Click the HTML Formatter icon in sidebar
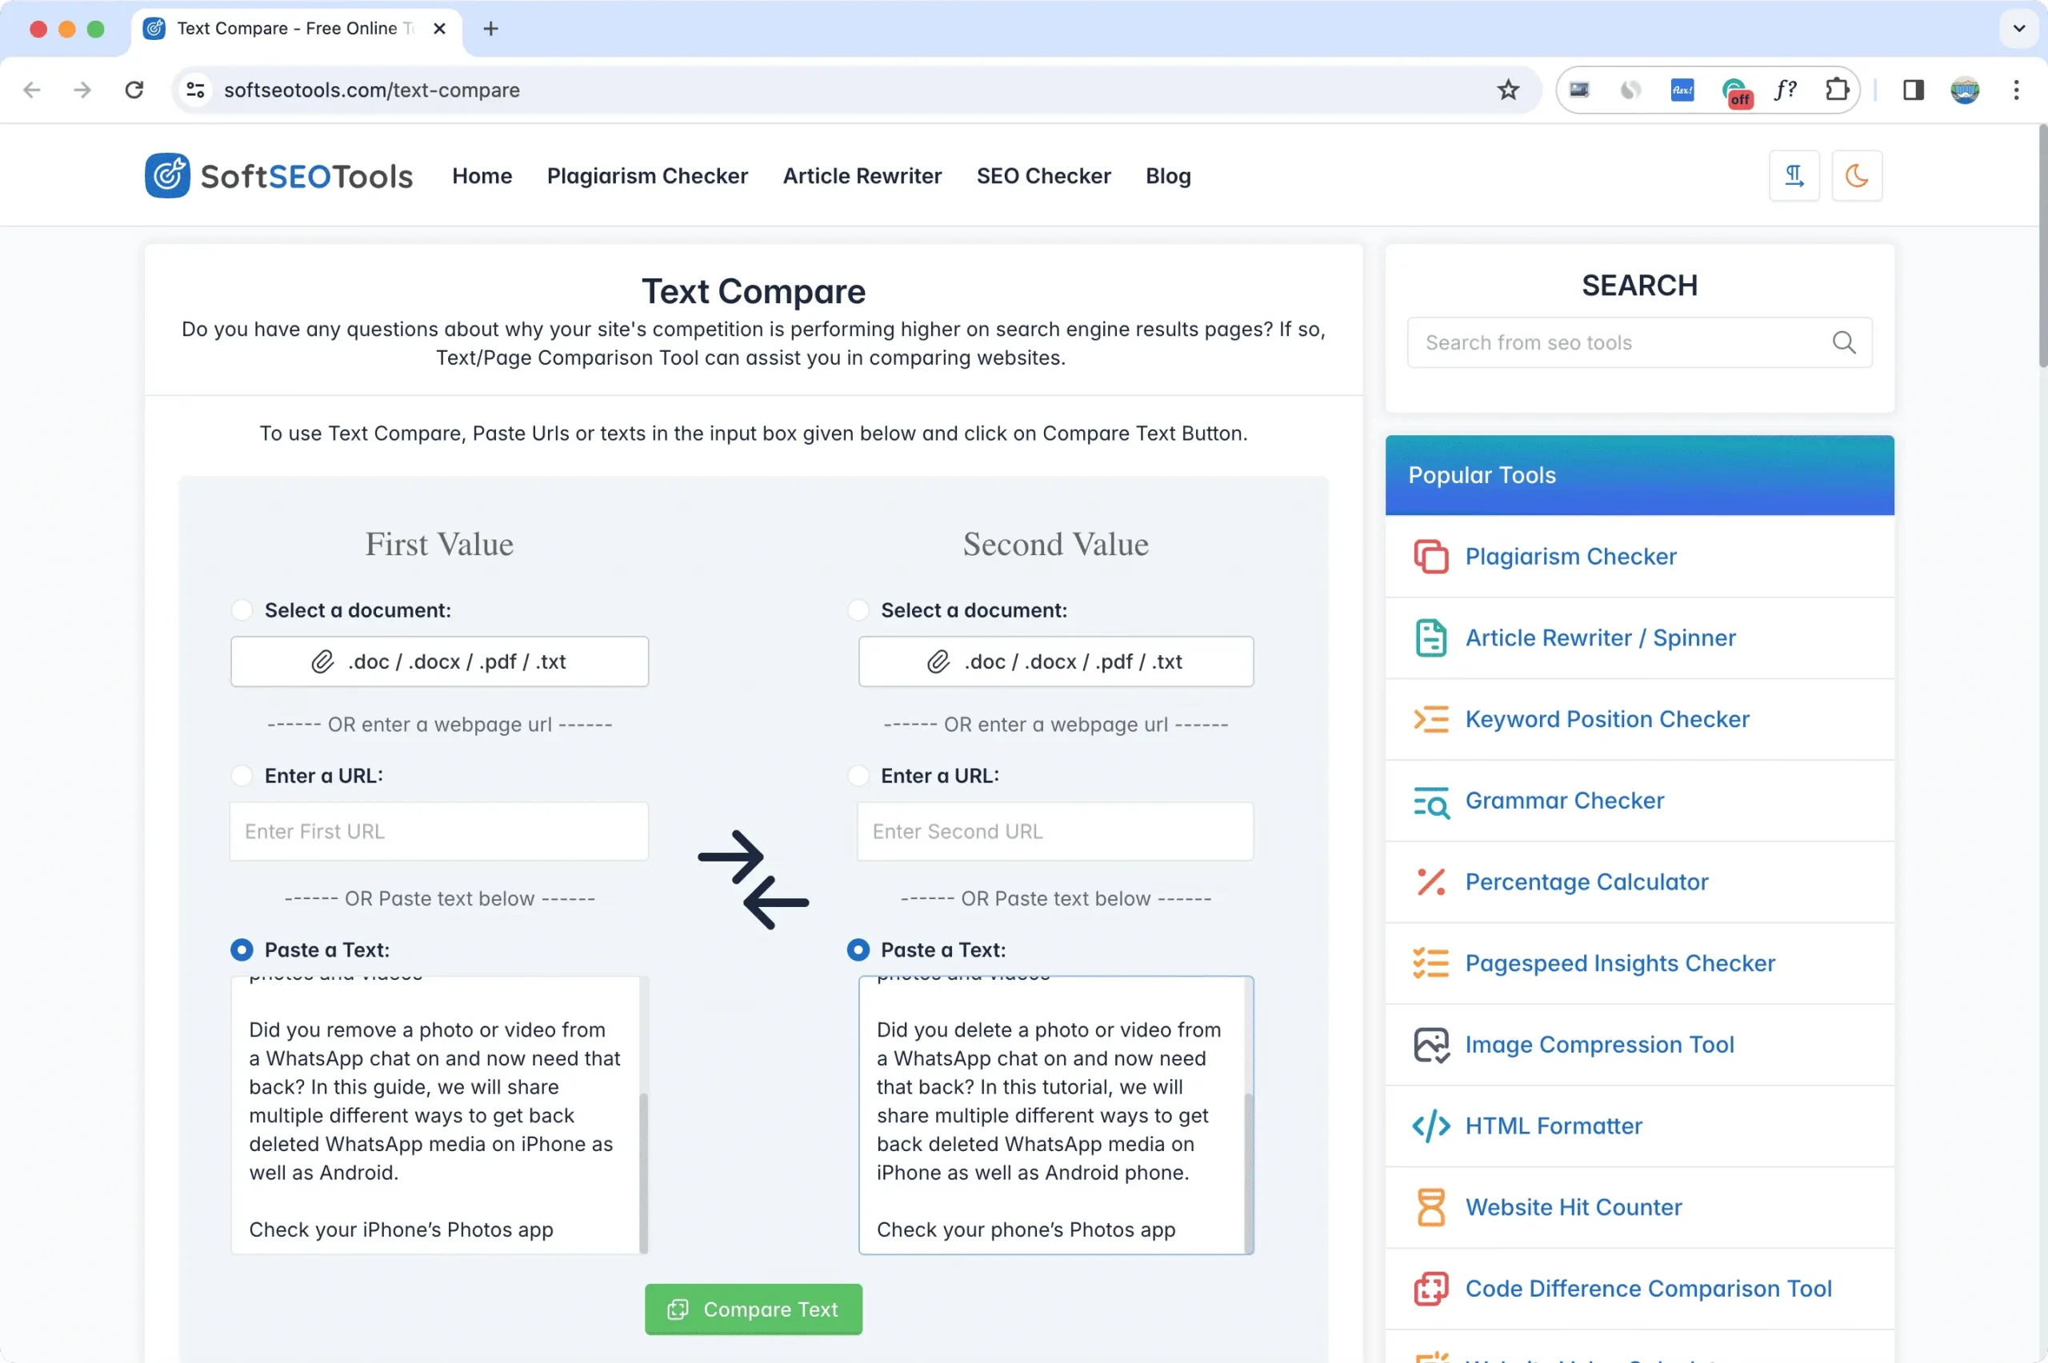 [x=1429, y=1124]
